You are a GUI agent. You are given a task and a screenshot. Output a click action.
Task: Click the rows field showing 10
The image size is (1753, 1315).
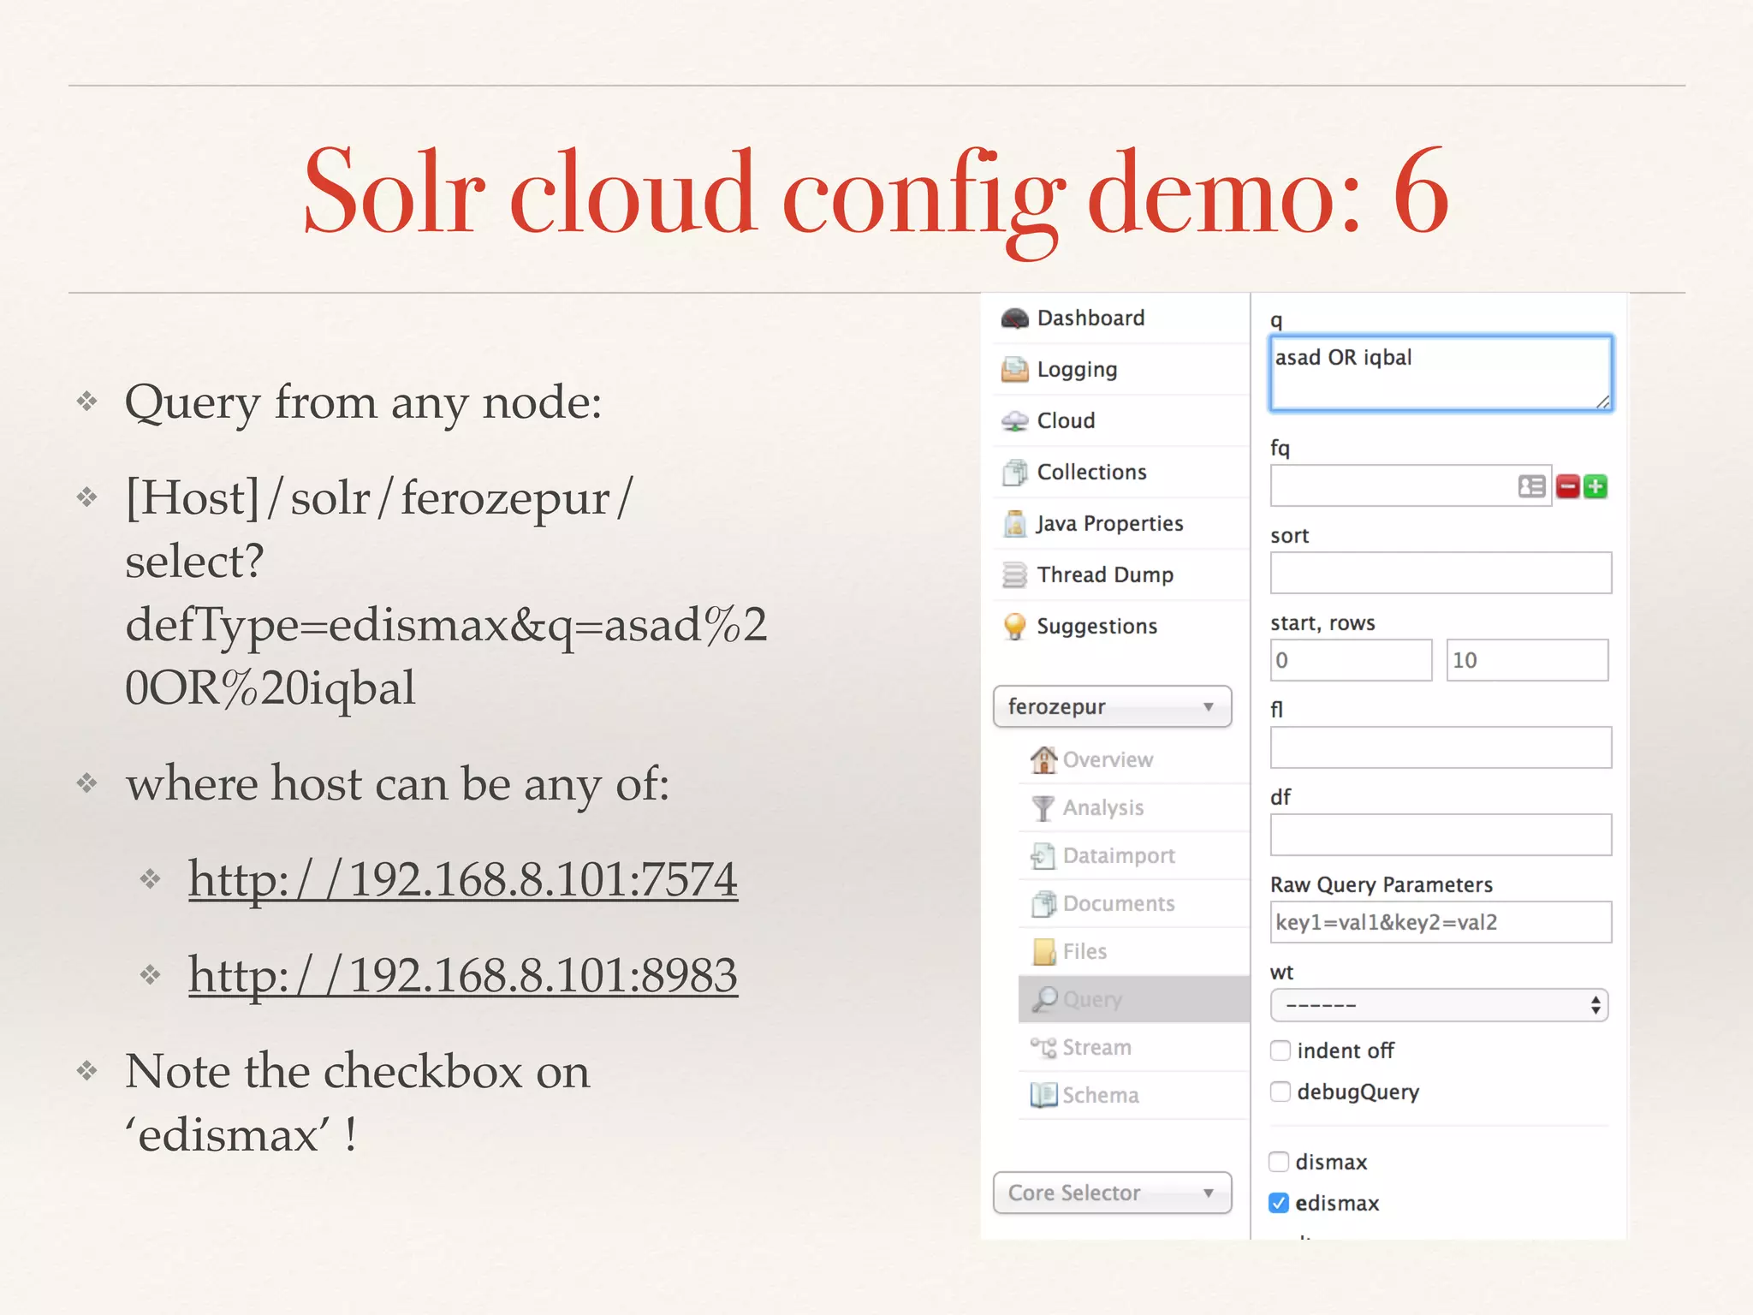point(1527,660)
